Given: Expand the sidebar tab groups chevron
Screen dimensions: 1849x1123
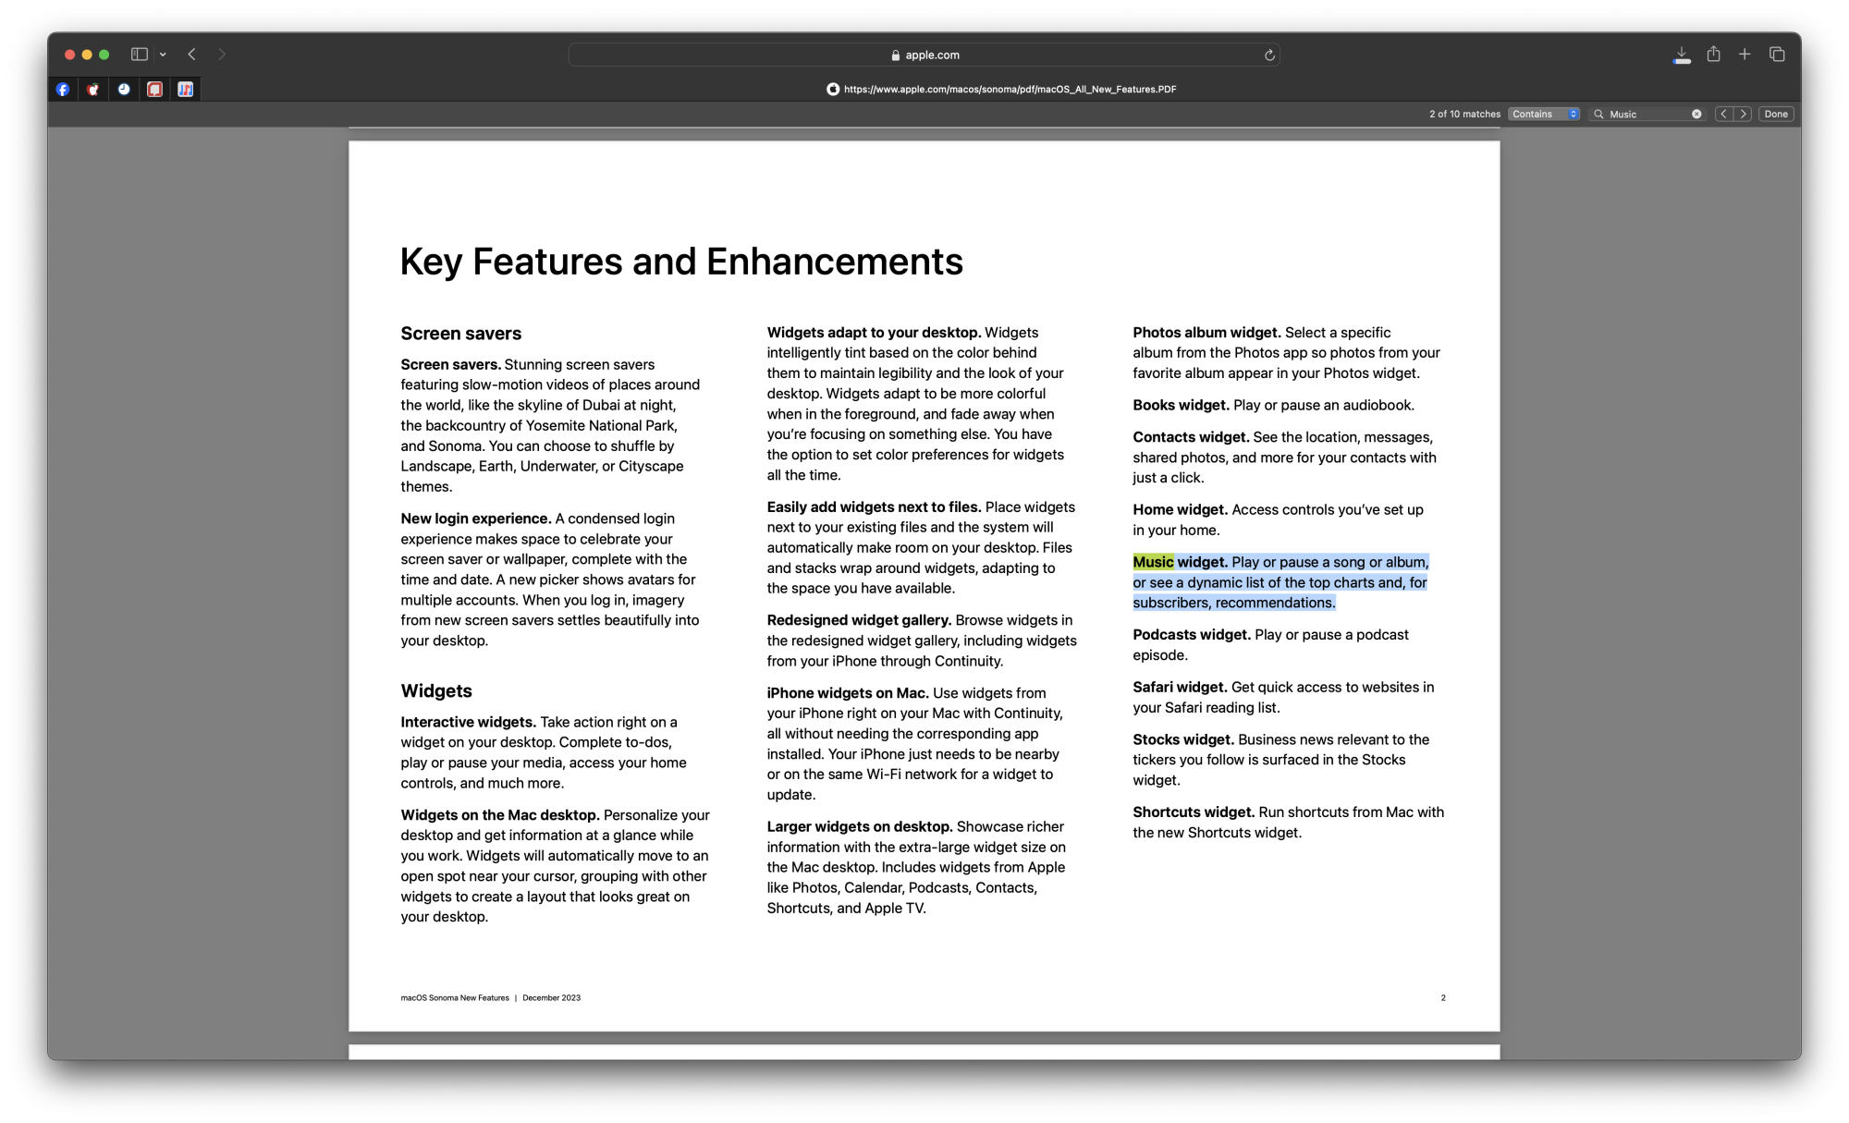Looking at the screenshot, I should point(163,55).
